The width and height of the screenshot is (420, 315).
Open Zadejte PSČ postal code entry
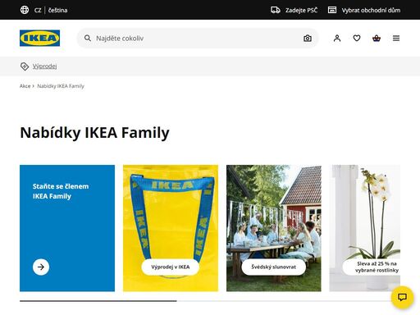coord(302,11)
